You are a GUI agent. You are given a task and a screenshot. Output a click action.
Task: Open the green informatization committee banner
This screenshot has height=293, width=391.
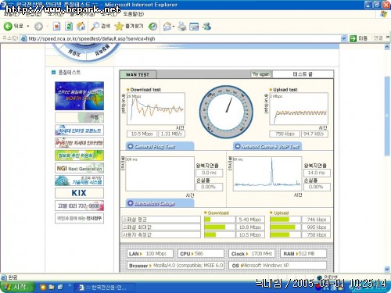click(79, 155)
